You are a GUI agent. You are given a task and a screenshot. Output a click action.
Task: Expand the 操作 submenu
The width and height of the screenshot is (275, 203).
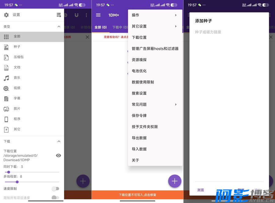[155, 15]
